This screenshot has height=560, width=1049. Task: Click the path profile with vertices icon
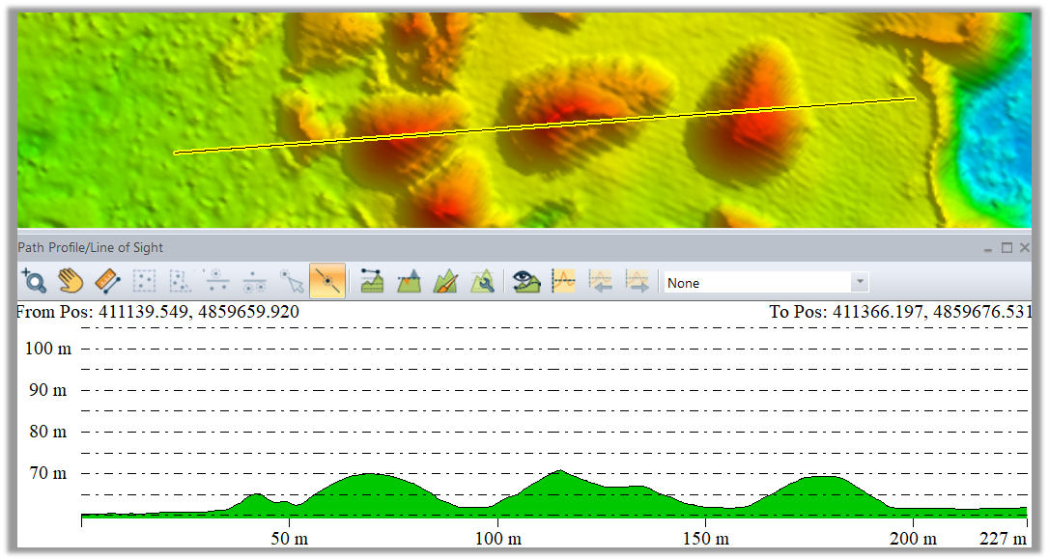[x=372, y=281]
